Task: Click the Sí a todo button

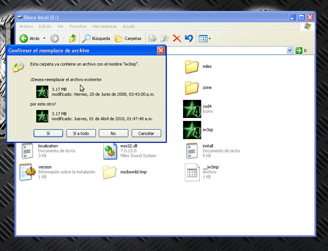Action: coord(81,133)
